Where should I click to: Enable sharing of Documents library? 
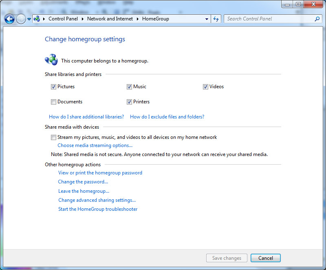[x=53, y=102]
